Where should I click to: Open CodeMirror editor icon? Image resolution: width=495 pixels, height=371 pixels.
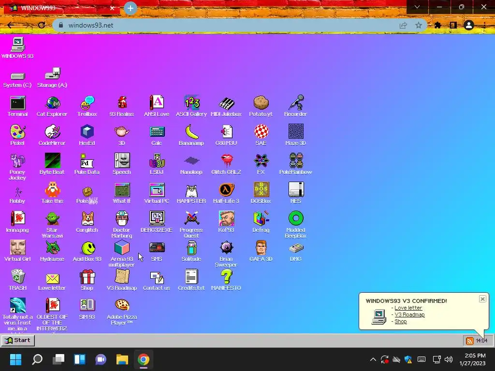pos(52,135)
